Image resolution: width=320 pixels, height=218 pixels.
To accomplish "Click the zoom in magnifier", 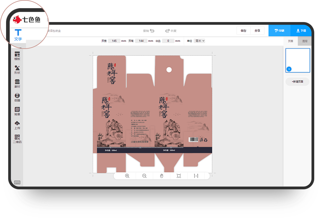I will [x=127, y=176].
